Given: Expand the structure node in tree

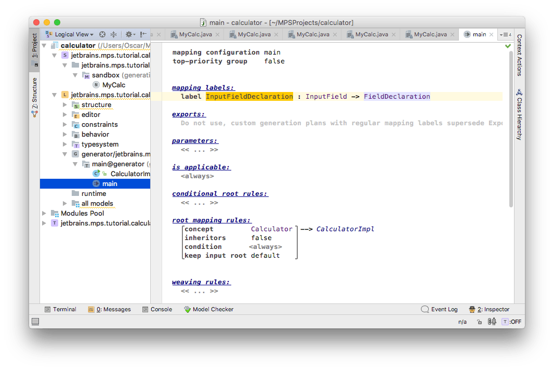Looking at the screenshot, I should [65, 105].
